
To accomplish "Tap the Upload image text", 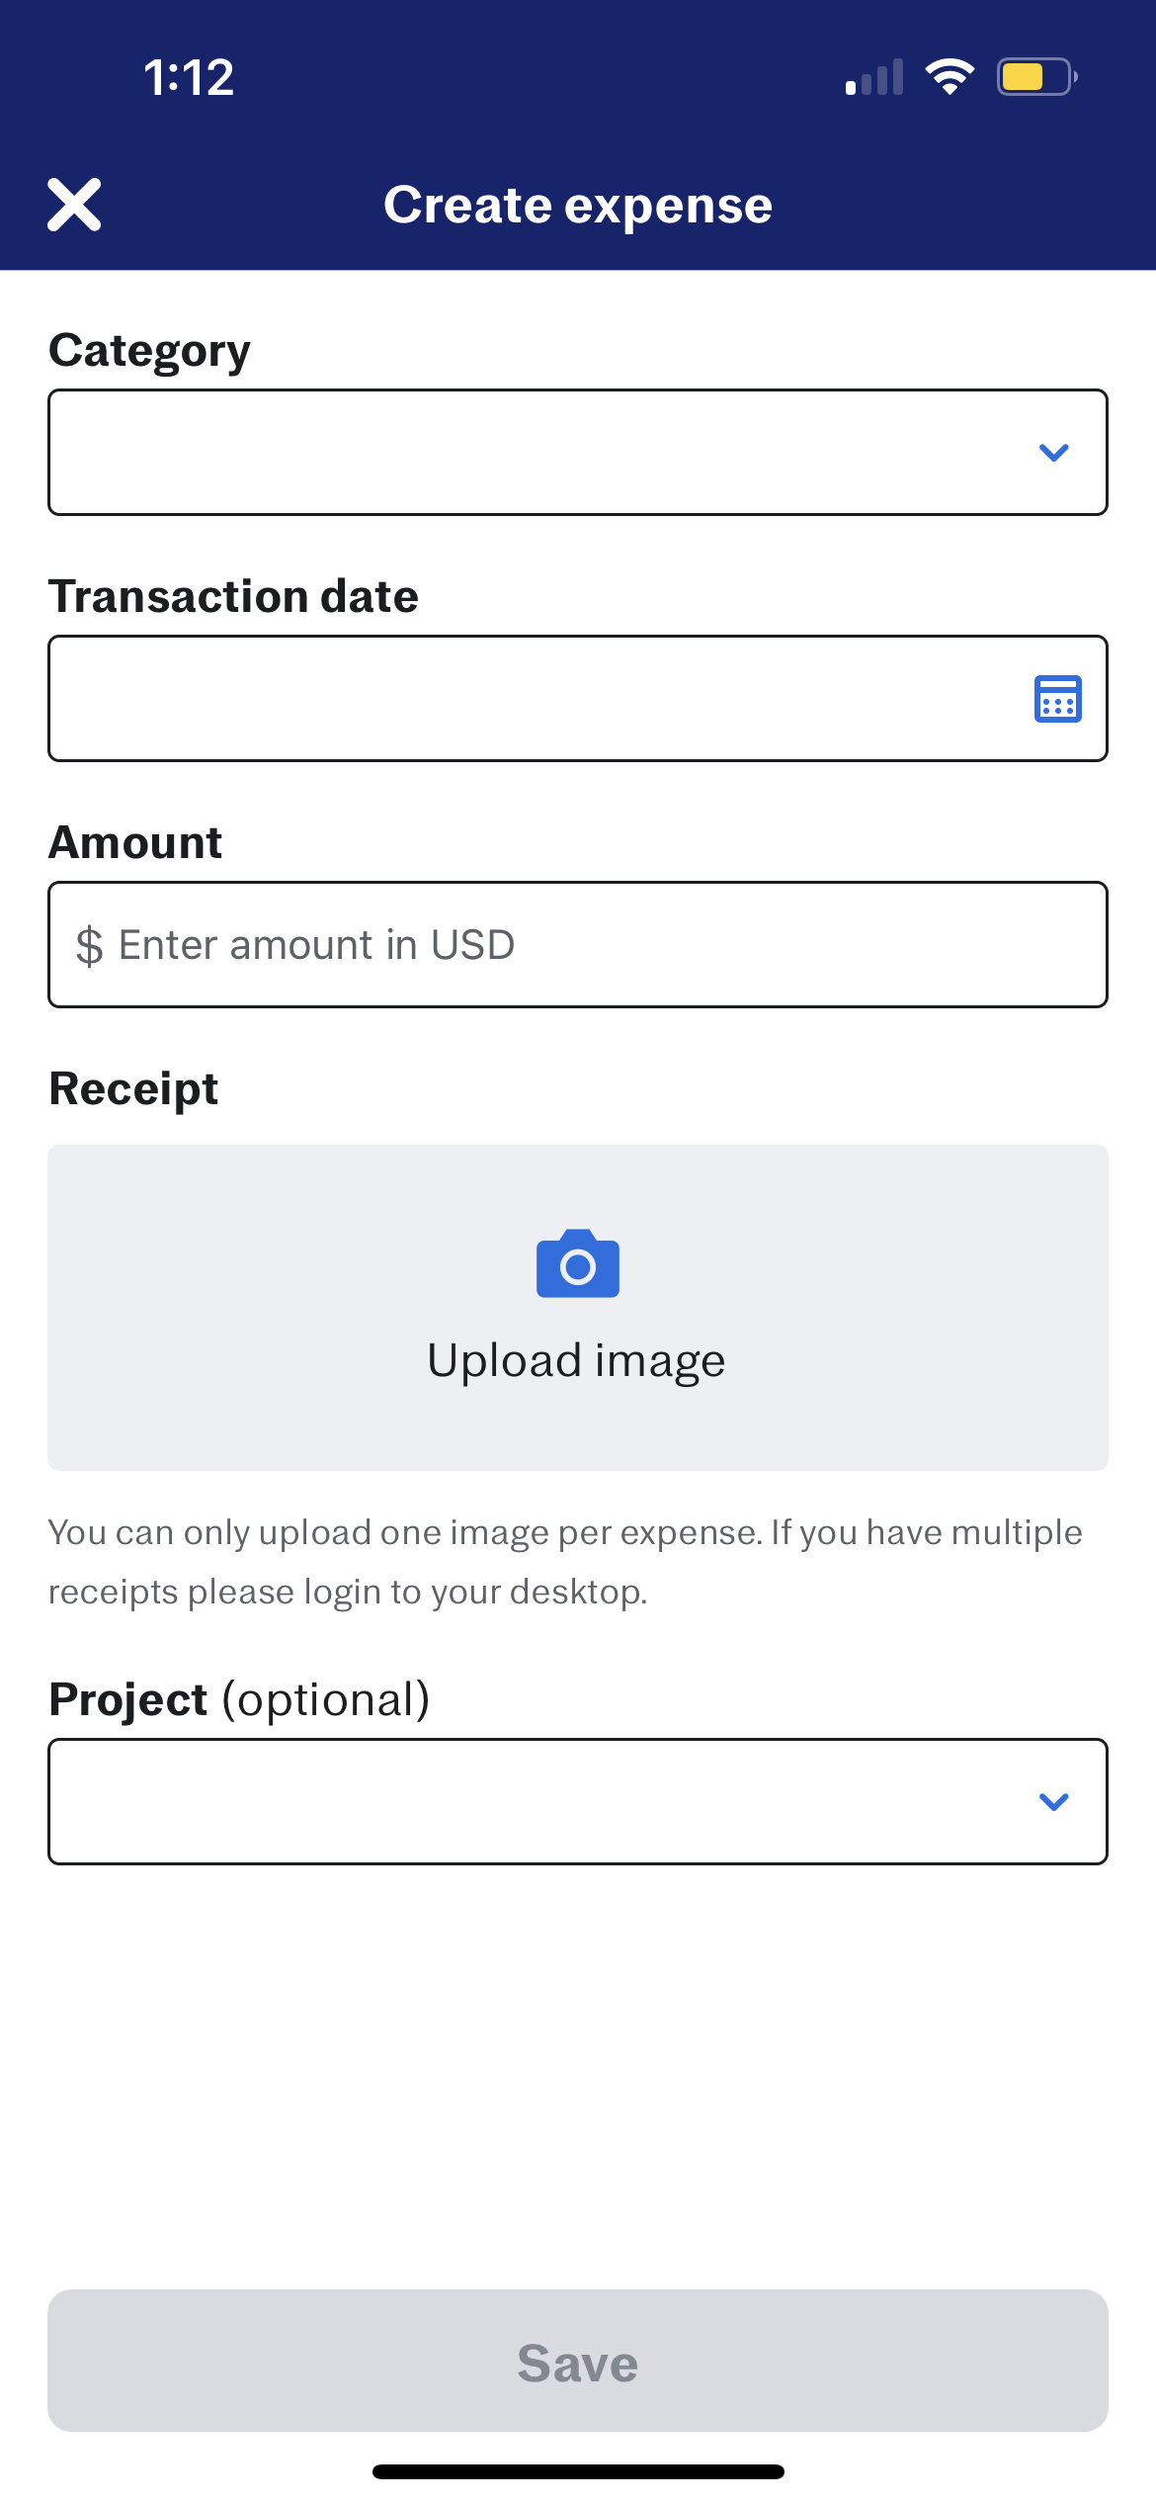I will click(577, 1360).
